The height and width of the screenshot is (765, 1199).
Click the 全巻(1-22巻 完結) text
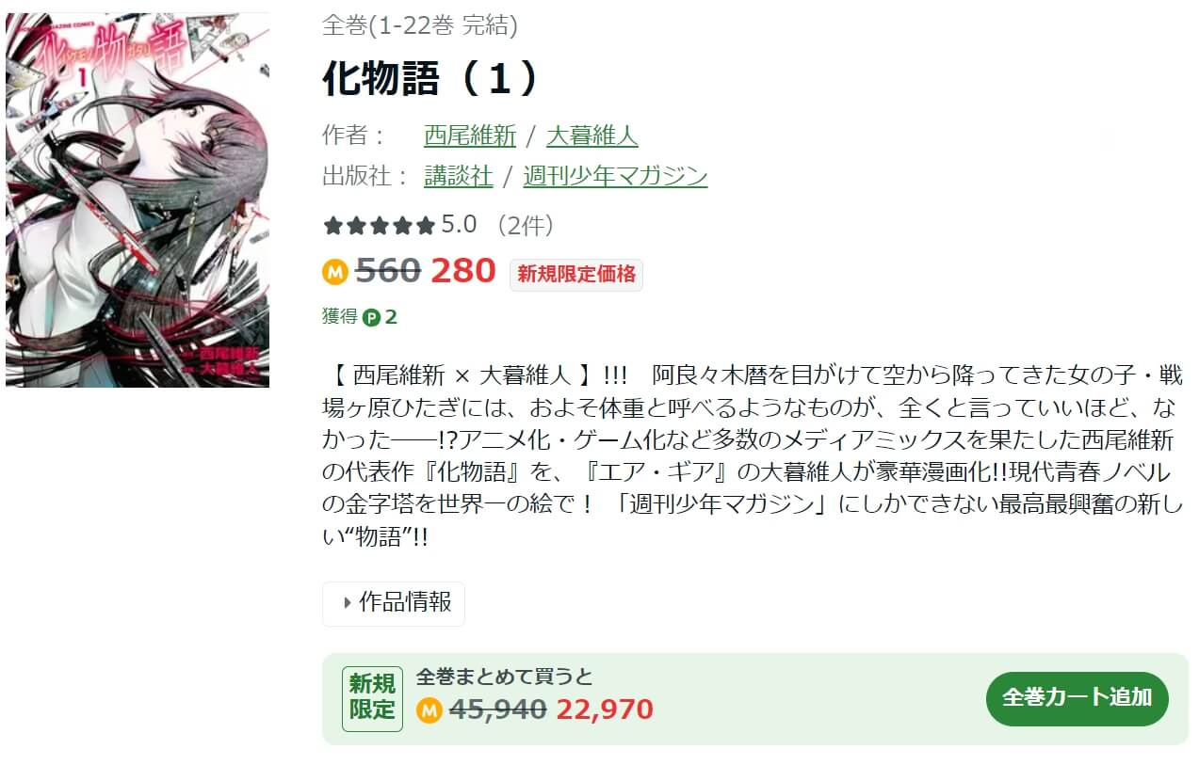click(420, 25)
